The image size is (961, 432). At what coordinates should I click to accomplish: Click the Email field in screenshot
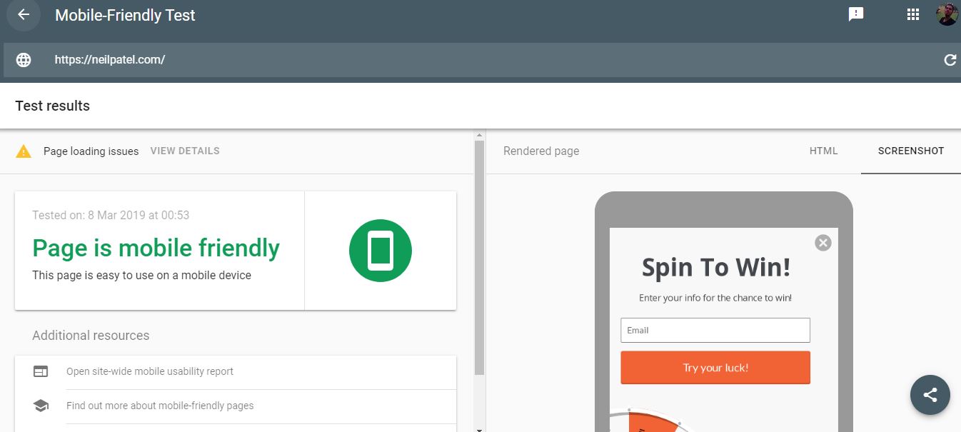point(715,331)
